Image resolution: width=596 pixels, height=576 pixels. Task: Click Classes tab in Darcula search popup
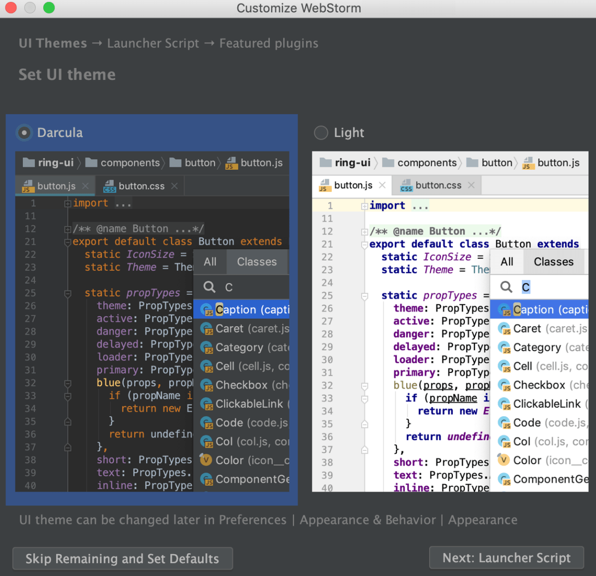(x=257, y=262)
